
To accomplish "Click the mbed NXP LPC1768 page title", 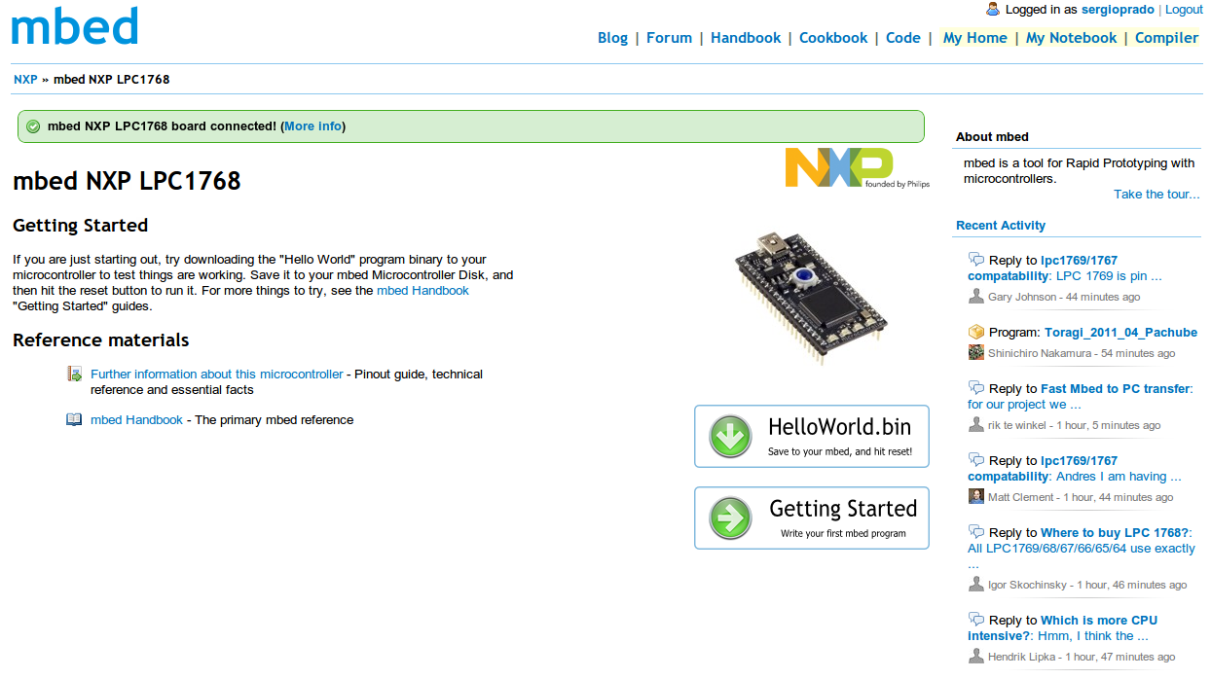I will coord(127,181).
